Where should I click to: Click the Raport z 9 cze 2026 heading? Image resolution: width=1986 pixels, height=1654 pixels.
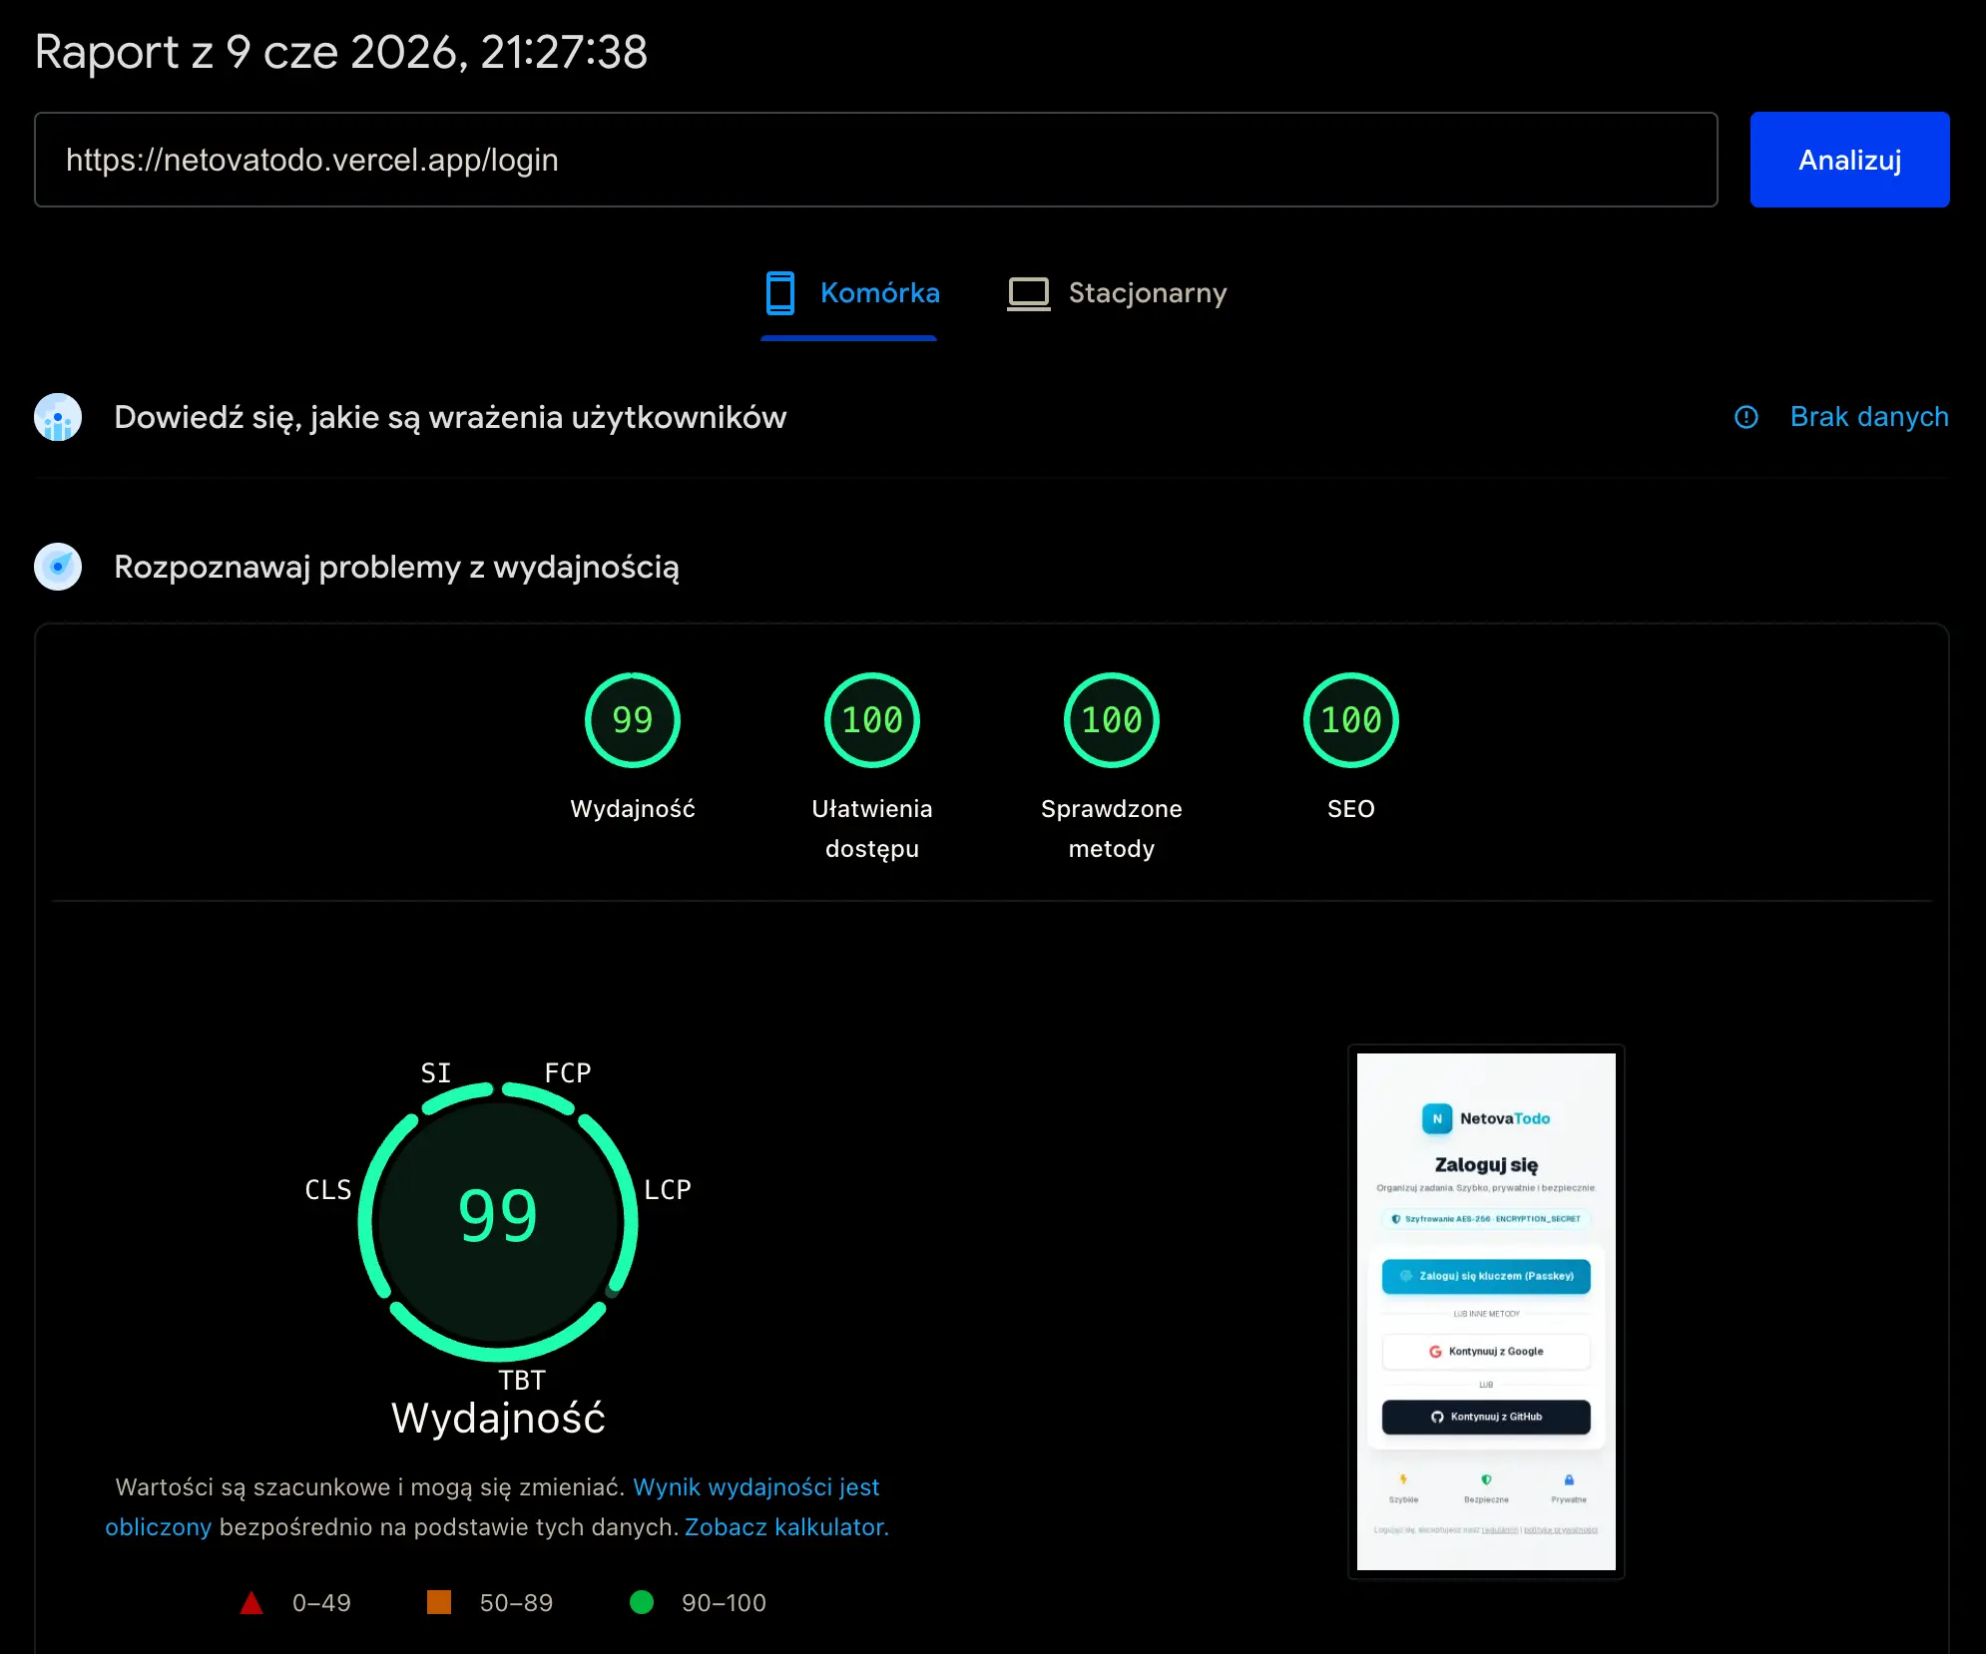341,52
